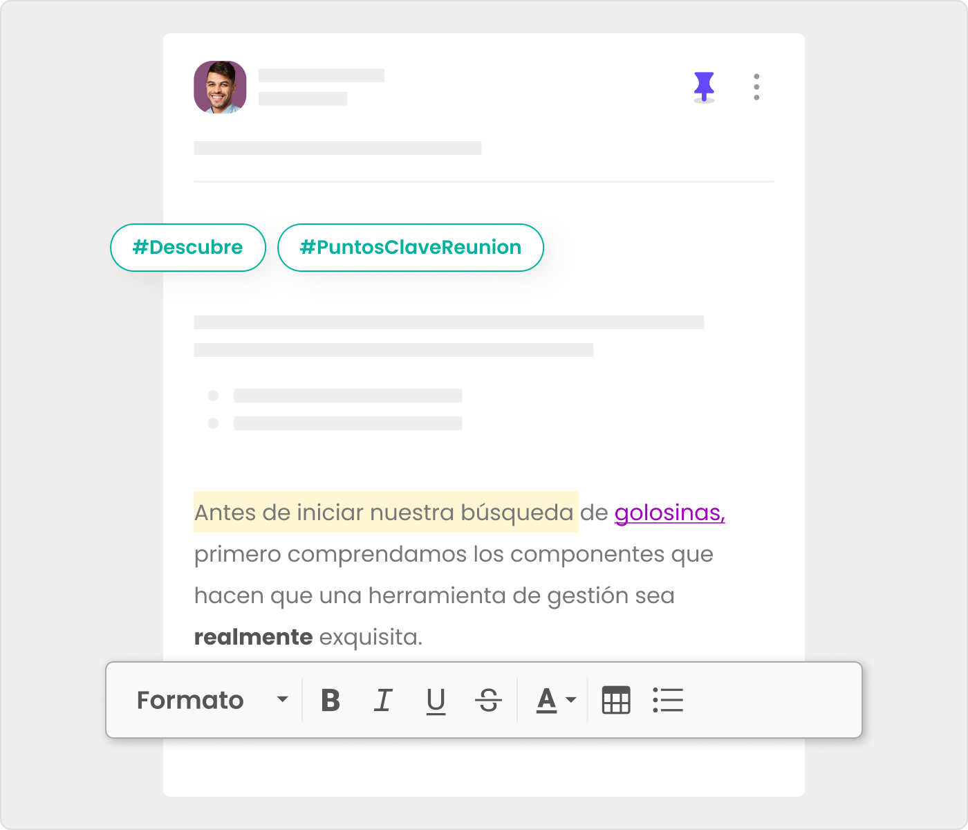968x830 pixels.
Task: Toggle strikethrough formatting in the toolbar
Action: pos(488,700)
